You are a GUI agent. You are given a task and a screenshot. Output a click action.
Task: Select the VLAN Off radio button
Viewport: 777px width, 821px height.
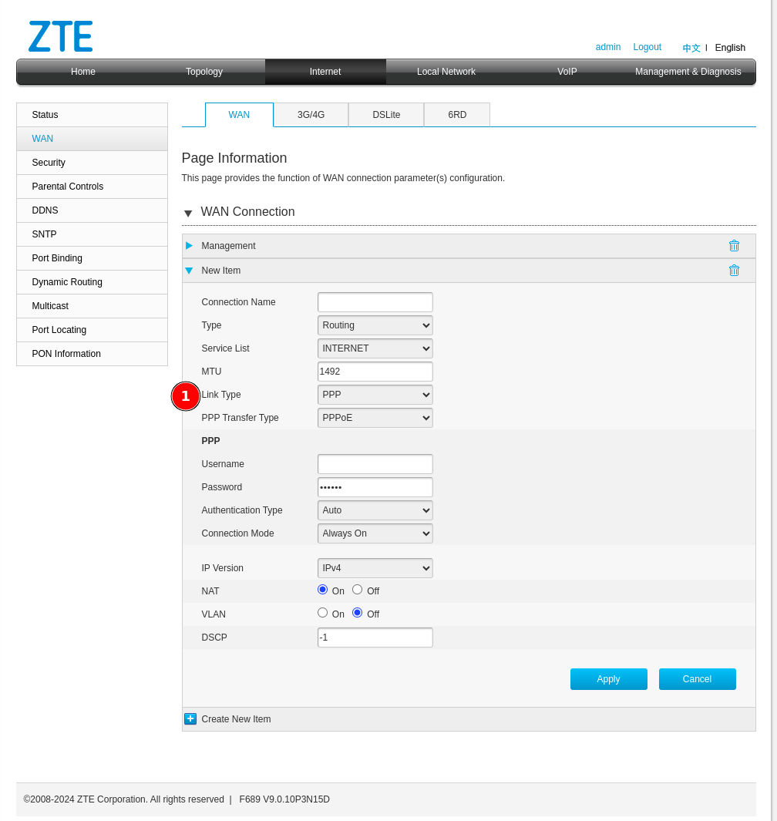tap(357, 613)
